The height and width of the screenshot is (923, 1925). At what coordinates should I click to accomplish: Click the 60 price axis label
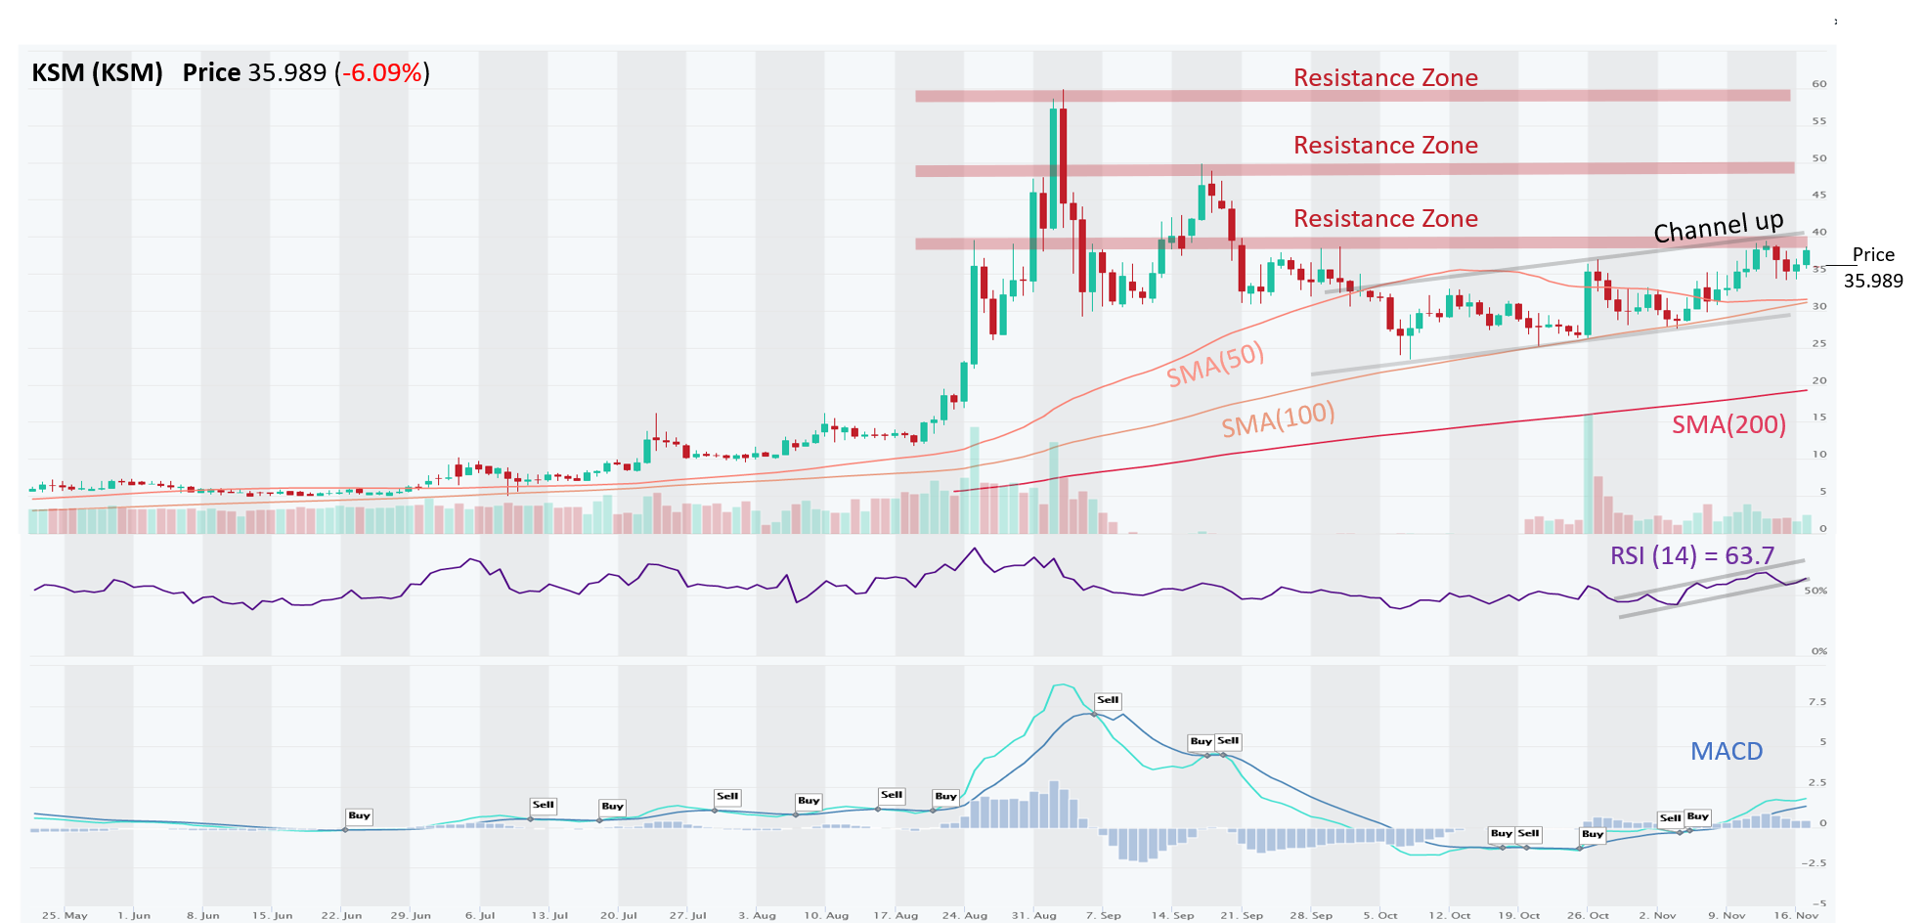point(1818,84)
